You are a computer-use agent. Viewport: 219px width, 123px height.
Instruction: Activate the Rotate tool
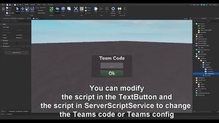tap(32, 10)
